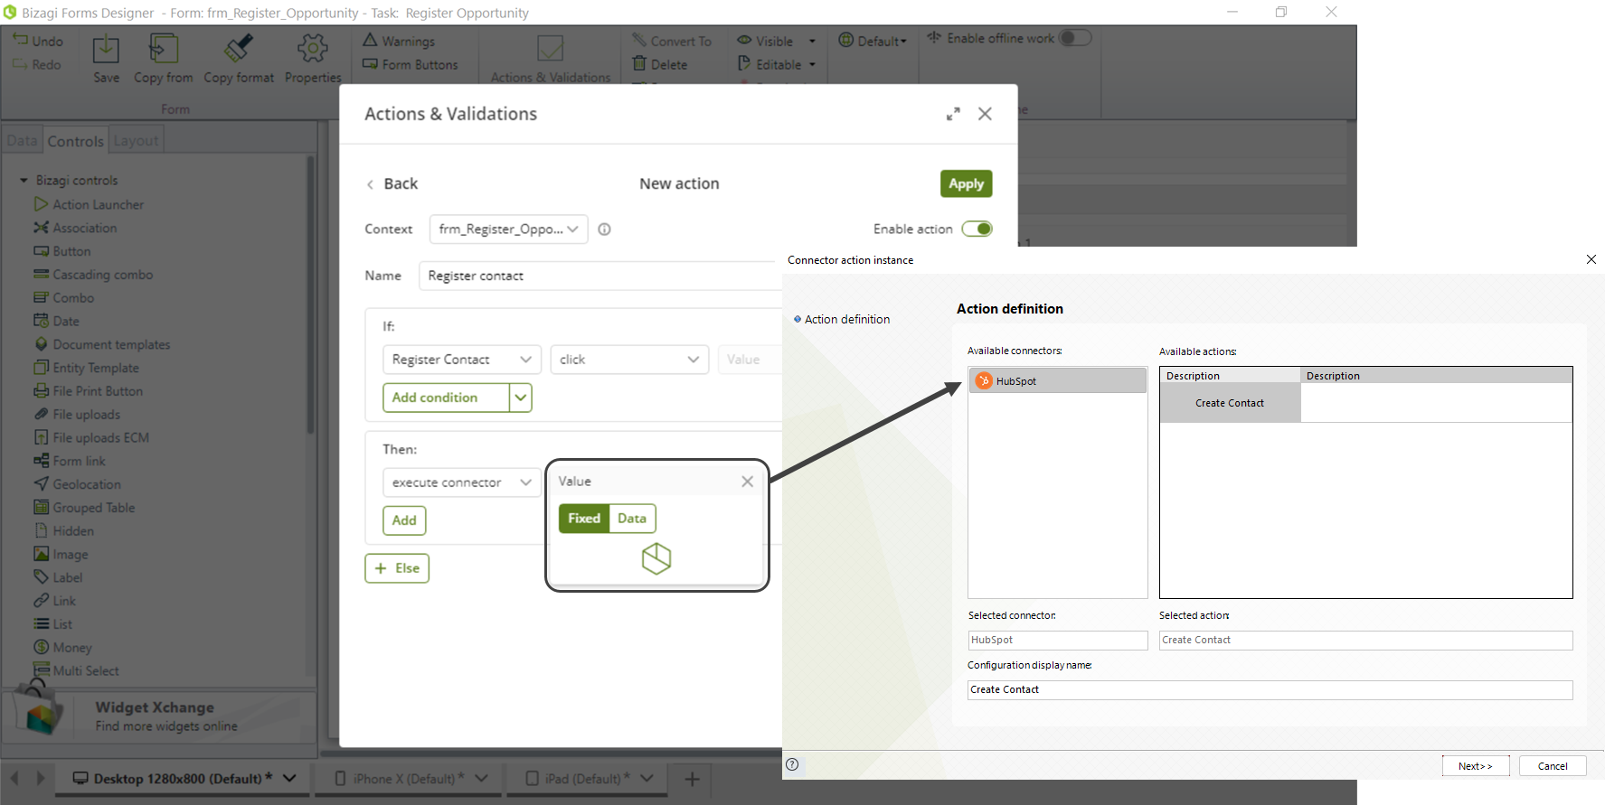Collapse Bizagi controls tree
Viewport: 1605px width, 805px height.
pyautogui.click(x=24, y=181)
